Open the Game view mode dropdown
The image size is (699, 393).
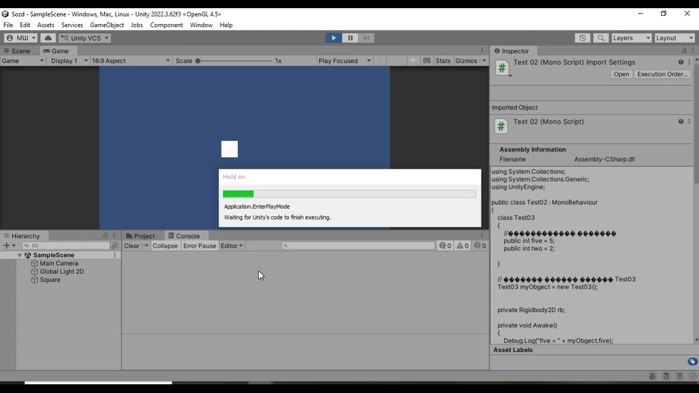pos(23,61)
